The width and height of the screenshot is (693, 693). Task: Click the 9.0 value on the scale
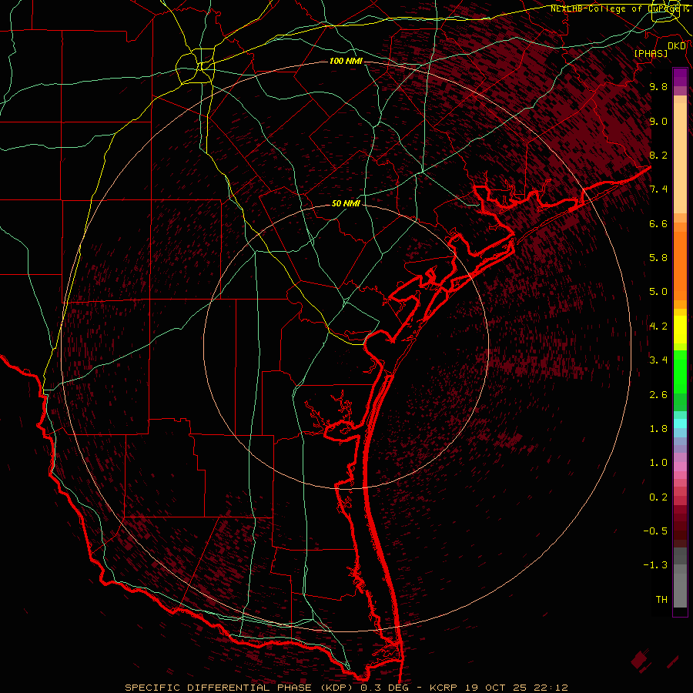[x=658, y=121]
